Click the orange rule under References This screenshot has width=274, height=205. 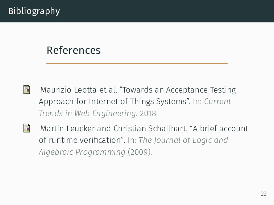137,63
